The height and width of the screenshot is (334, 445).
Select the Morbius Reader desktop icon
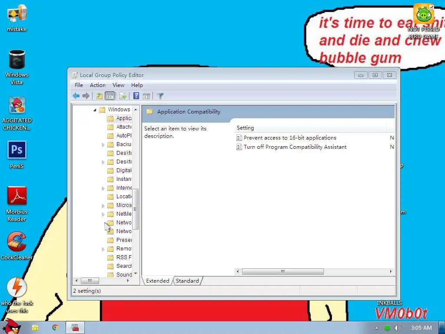17,204
